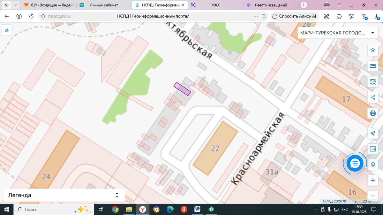Click Спросить Алису AI button

[x=294, y=16]
